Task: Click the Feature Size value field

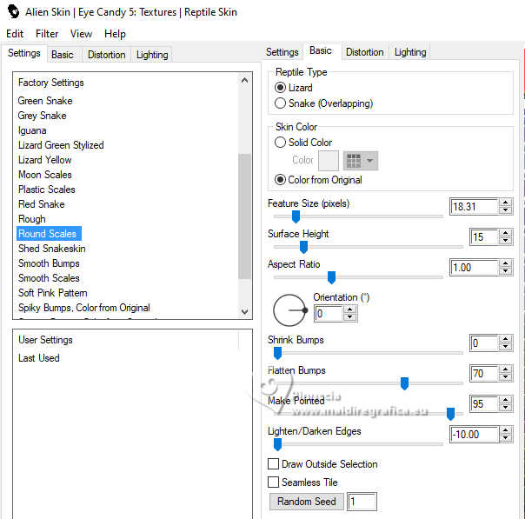Action: pyautogui.click(x=474, y=207)
